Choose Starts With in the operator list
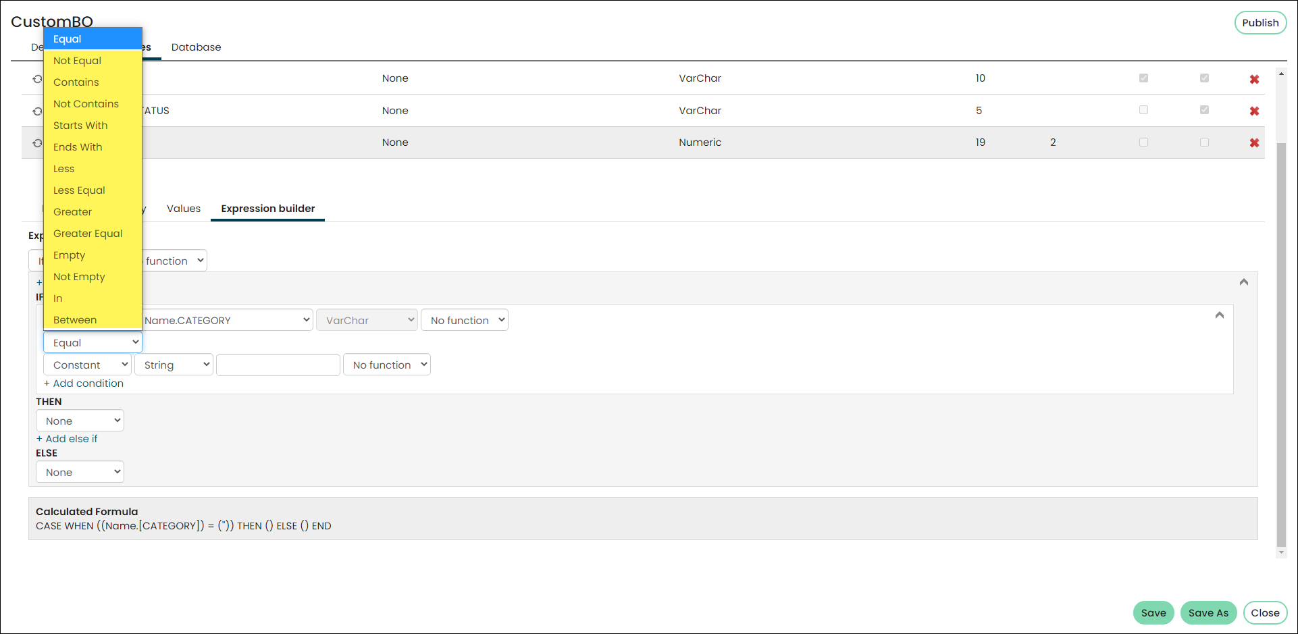1298x634 pixels. 93,126
